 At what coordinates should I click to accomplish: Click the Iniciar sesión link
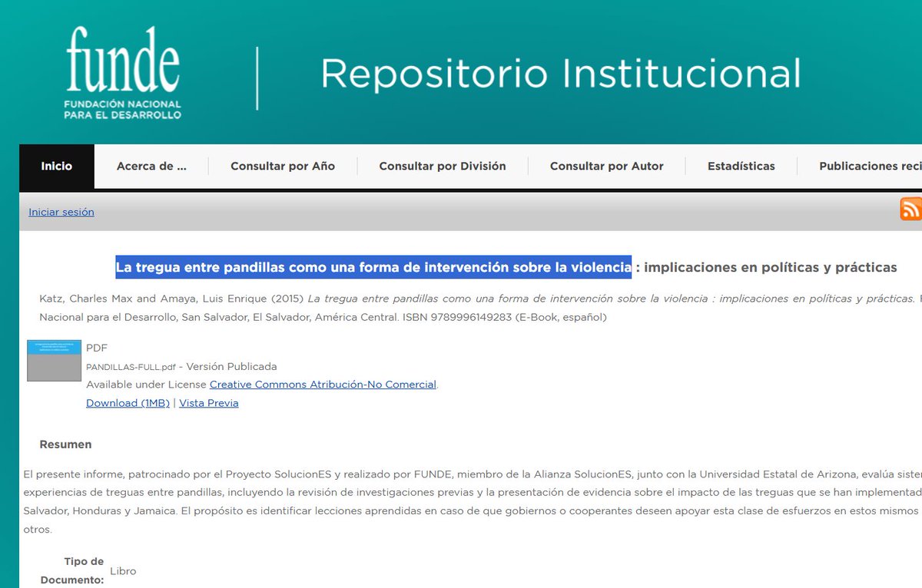pos(61,212)
